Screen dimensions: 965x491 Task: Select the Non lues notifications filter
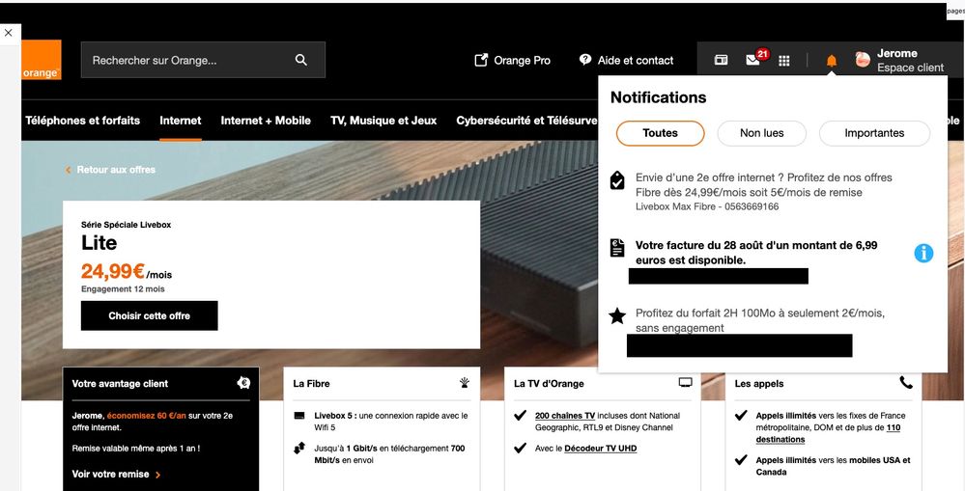(762, 133)
